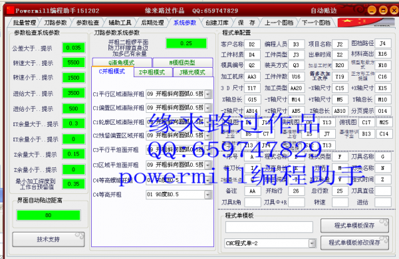Go to 上一个图档
This screenshot has height=259, width=399.
279,23
